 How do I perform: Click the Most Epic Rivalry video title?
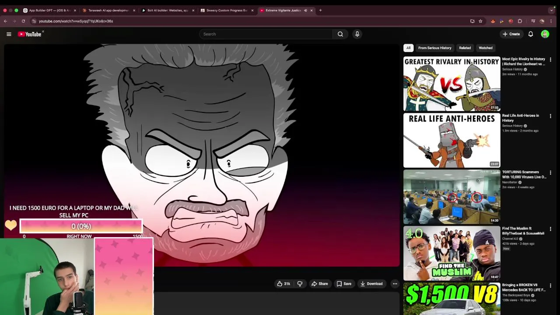pos(524,61)
